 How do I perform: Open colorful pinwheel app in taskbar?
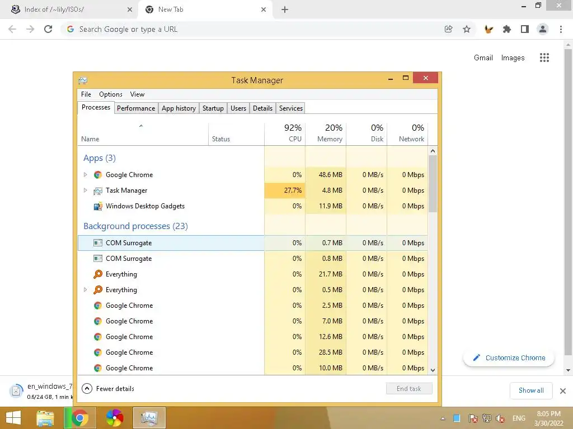(115, 418)
